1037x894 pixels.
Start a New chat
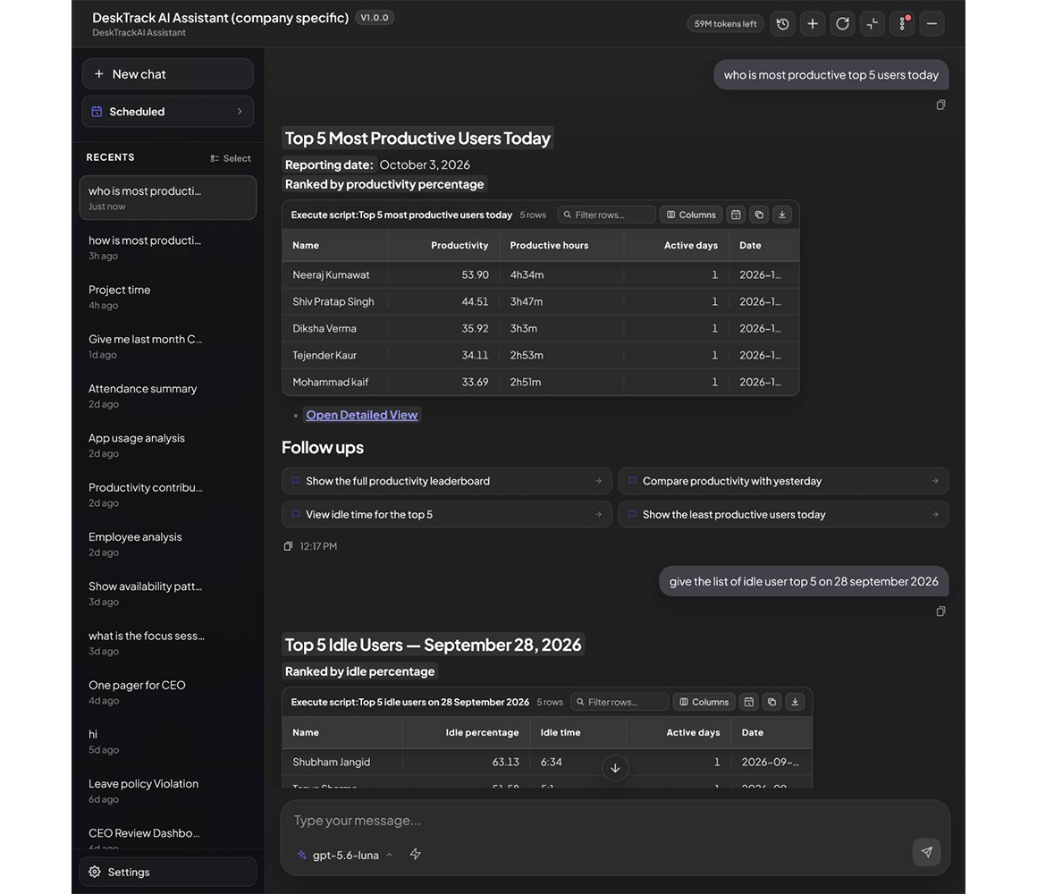tap(168, 74)
